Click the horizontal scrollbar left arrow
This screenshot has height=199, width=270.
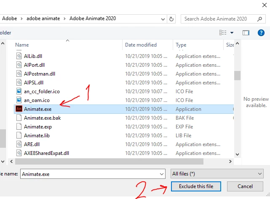point(11,161)
